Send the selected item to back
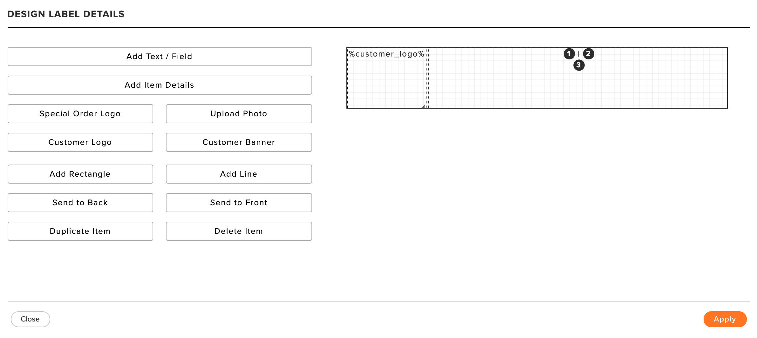 click(80, 203)
